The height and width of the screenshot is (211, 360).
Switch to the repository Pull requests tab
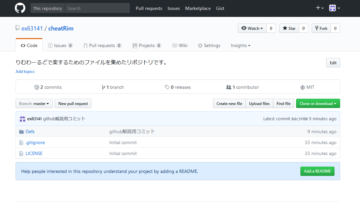click(x=102, y=45)
